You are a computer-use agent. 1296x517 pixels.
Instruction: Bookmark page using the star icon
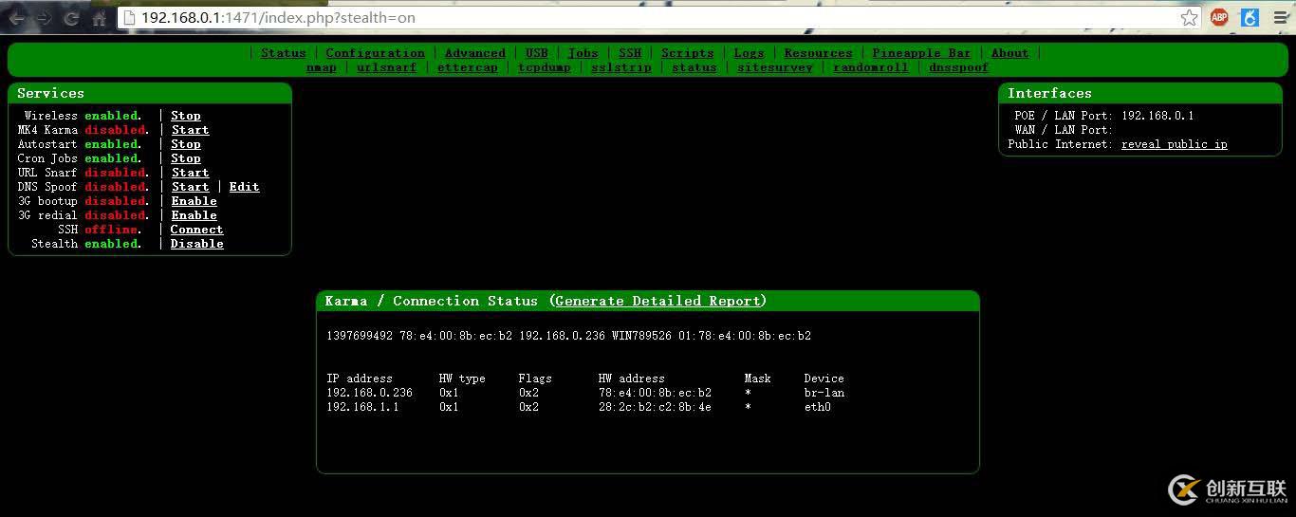click(1189, 18)
